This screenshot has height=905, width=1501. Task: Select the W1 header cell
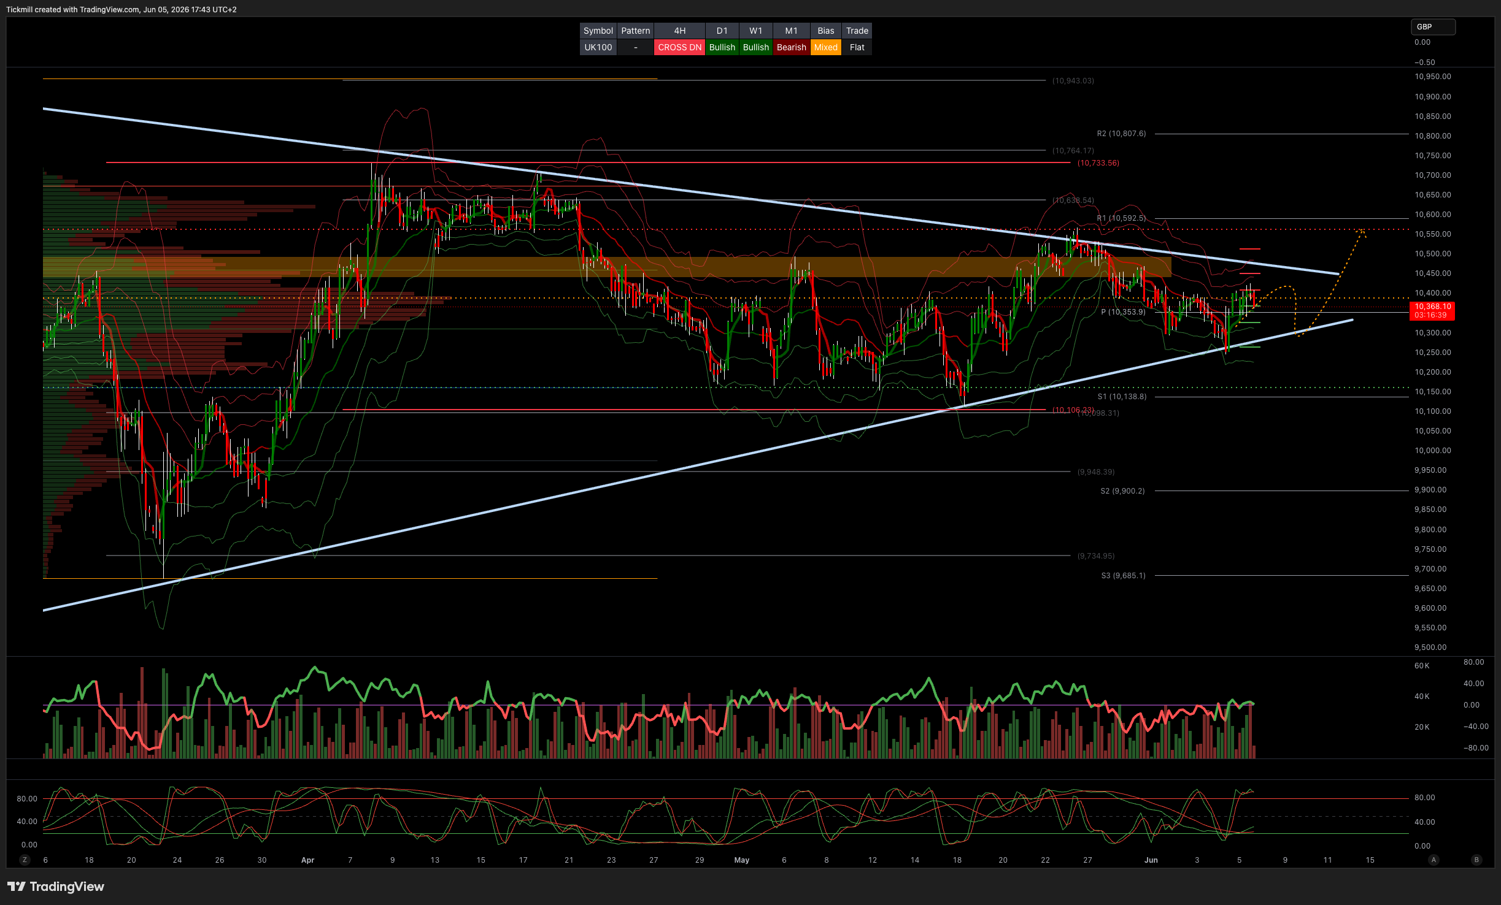click(x=755, y=31)
